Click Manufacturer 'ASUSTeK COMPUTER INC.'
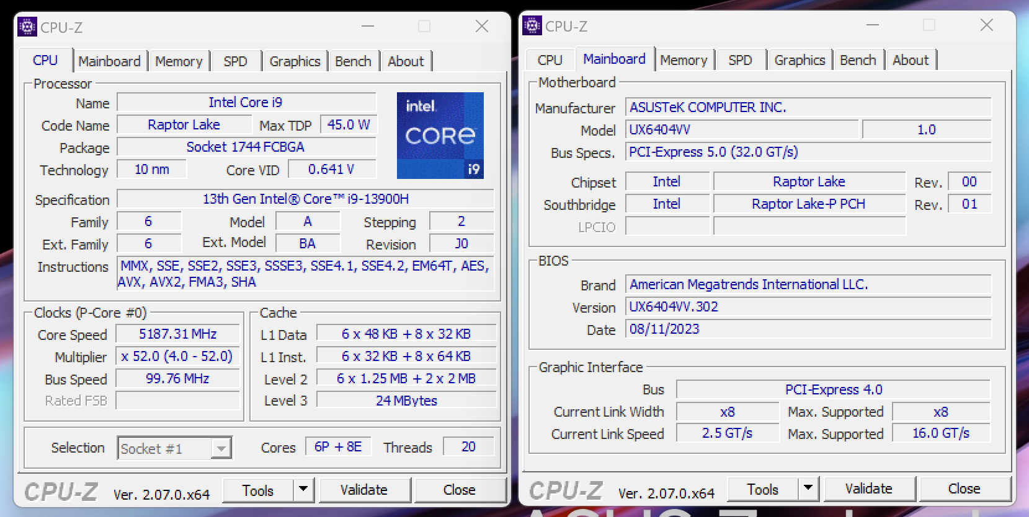Screen dimensions: 1029x517 809,107
